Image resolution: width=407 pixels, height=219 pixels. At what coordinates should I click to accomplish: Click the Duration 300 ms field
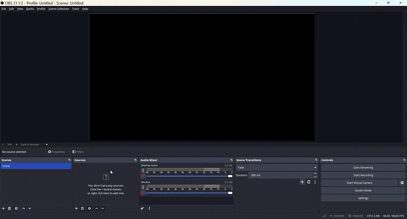point(281,175)
